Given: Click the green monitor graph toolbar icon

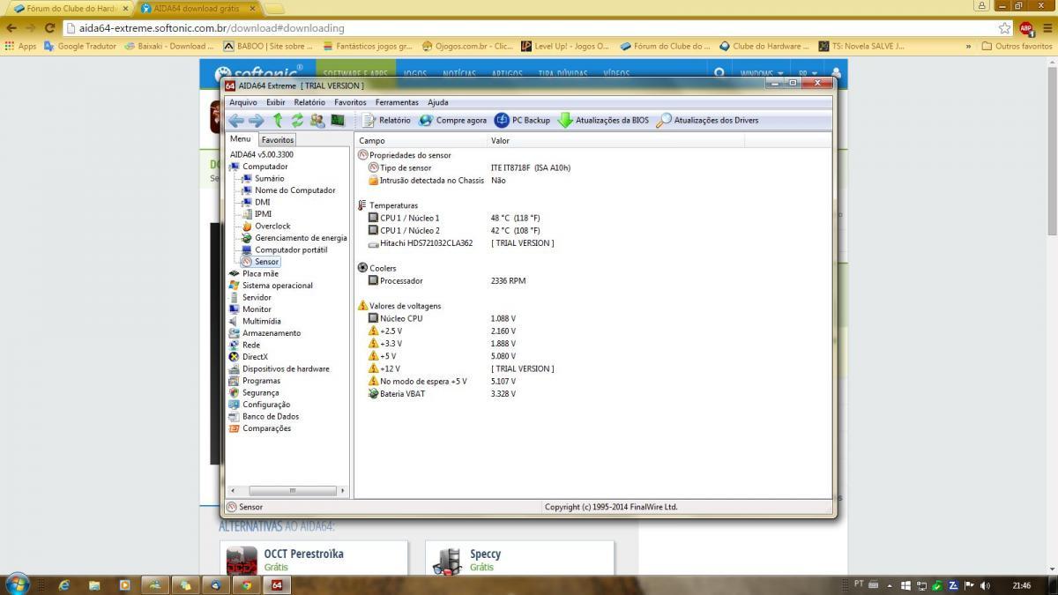Looking at the screenshot, I should pyautogui.click(x=337, y=121).
